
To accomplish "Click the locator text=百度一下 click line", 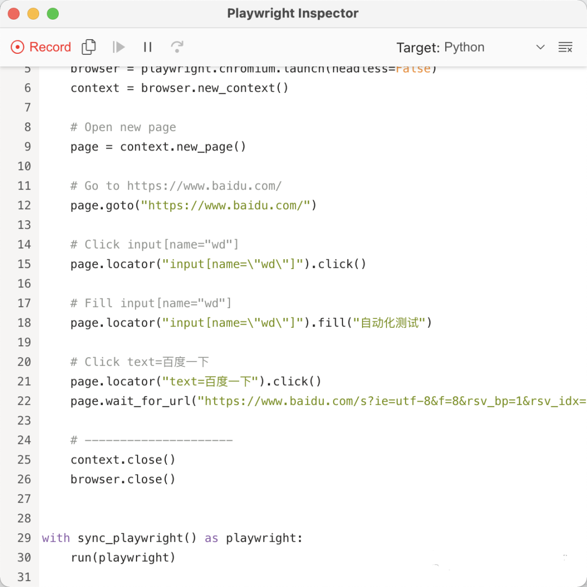I will [x=196, y=382].
